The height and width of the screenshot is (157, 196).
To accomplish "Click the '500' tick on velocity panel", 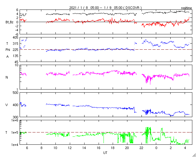I will (16, 93).
